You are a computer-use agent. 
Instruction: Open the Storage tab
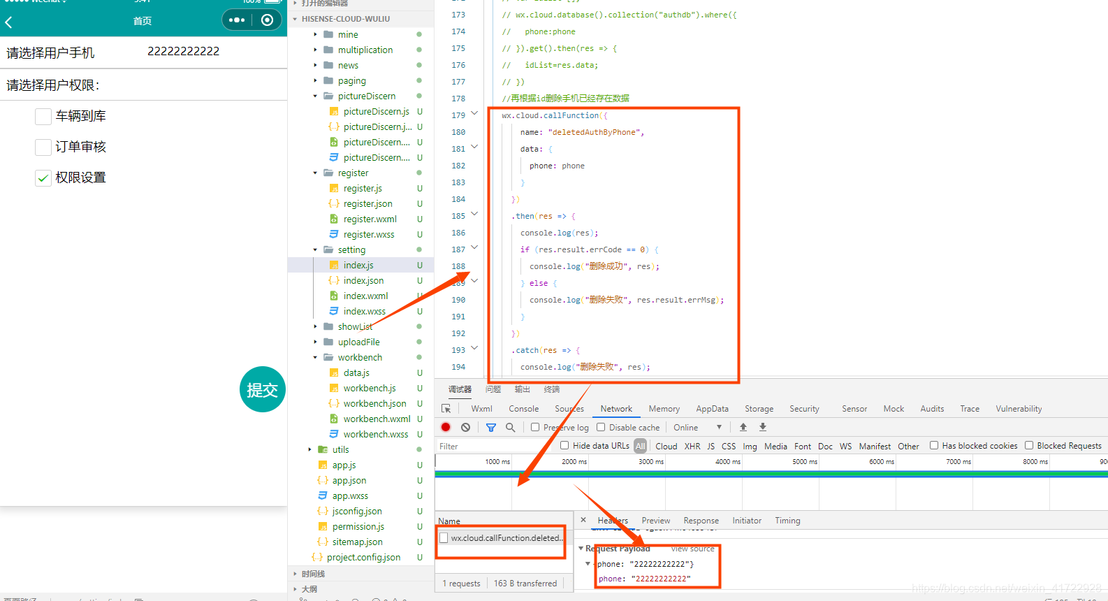pos(759,409)
